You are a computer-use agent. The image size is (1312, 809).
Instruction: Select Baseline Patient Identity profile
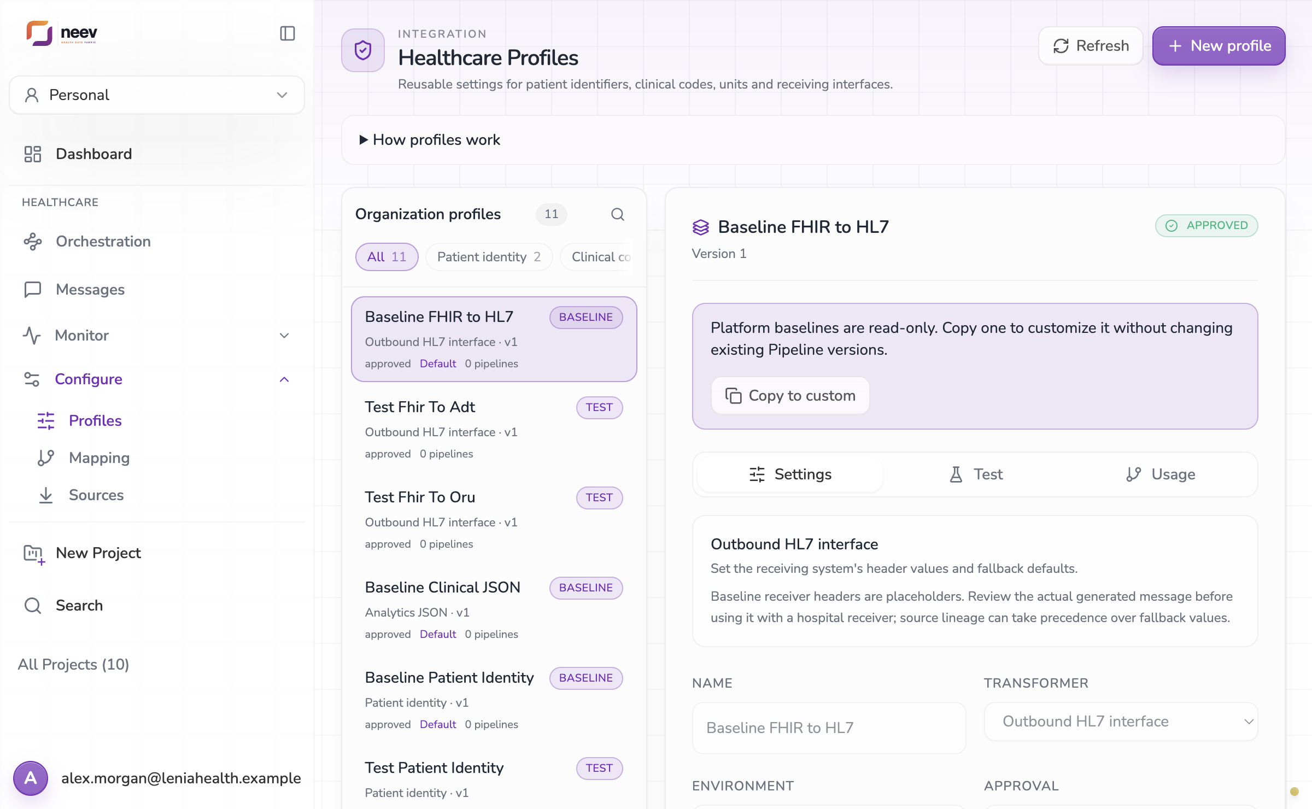[494, 700]
